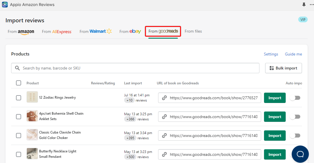Open the From files tab

pos(193,31)
